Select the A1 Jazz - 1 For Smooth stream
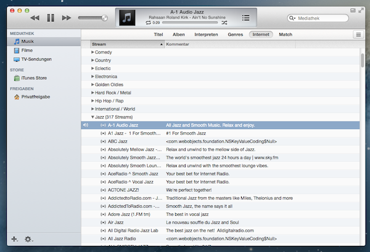This screenshot has width=370, height=252. 220,133
